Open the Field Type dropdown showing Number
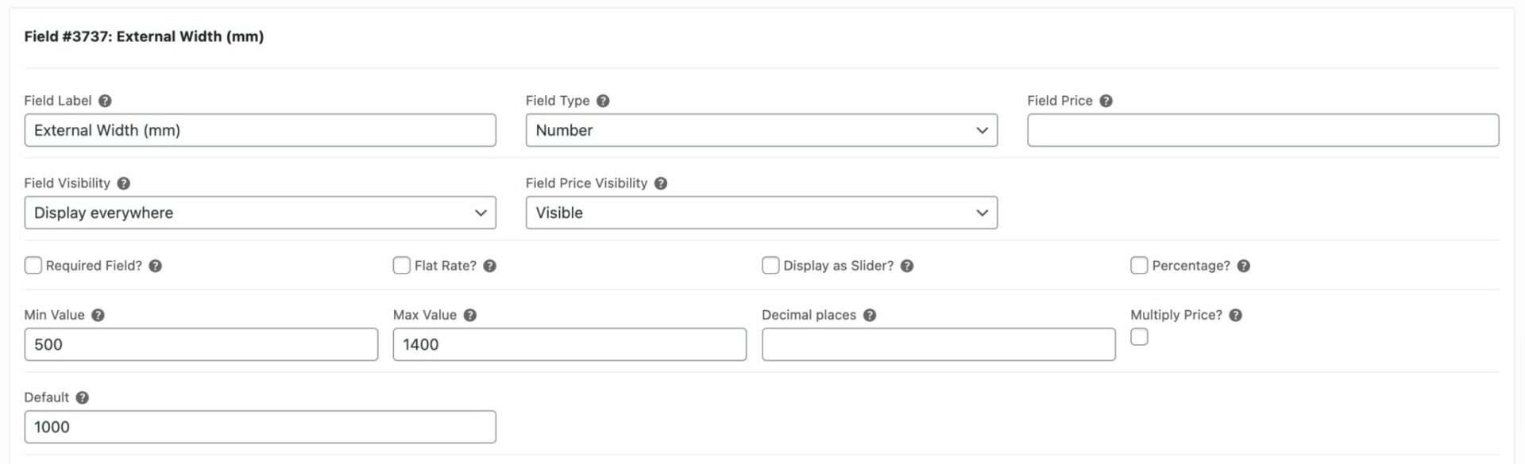This screenshot has width=1525, height=464. point(761,130)
